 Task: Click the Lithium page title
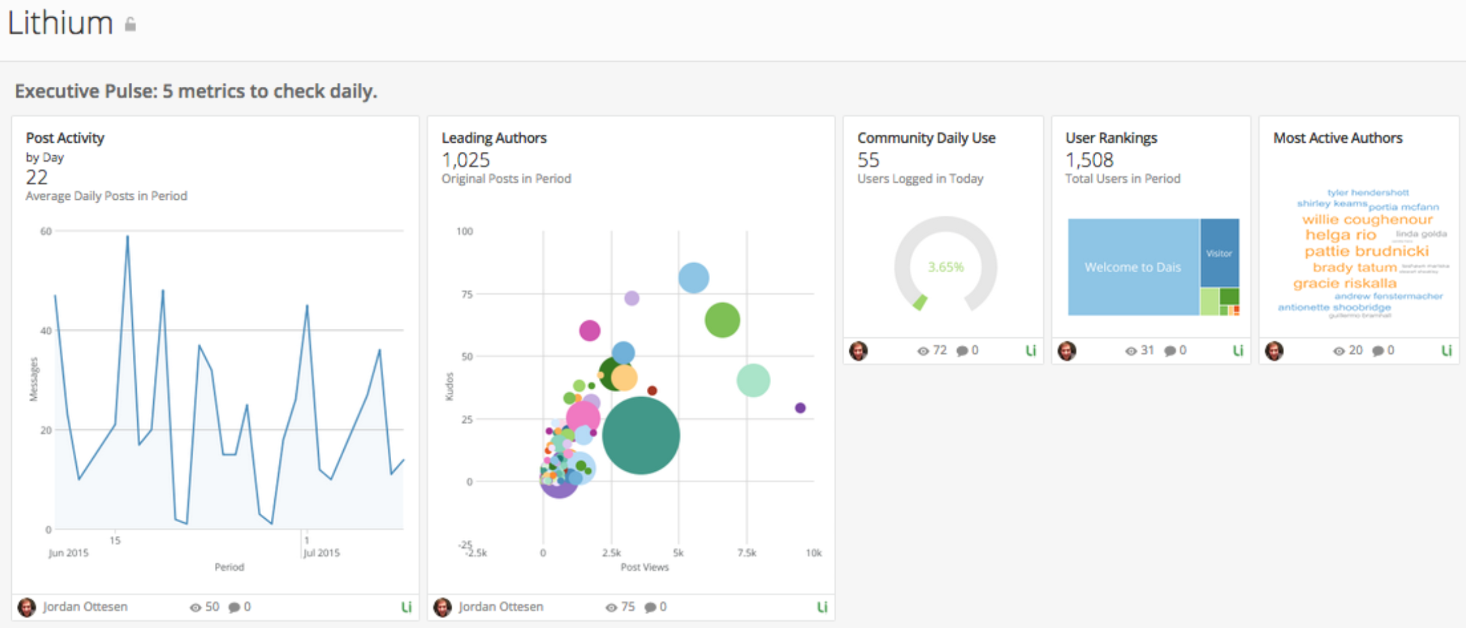tap(60, 23)
